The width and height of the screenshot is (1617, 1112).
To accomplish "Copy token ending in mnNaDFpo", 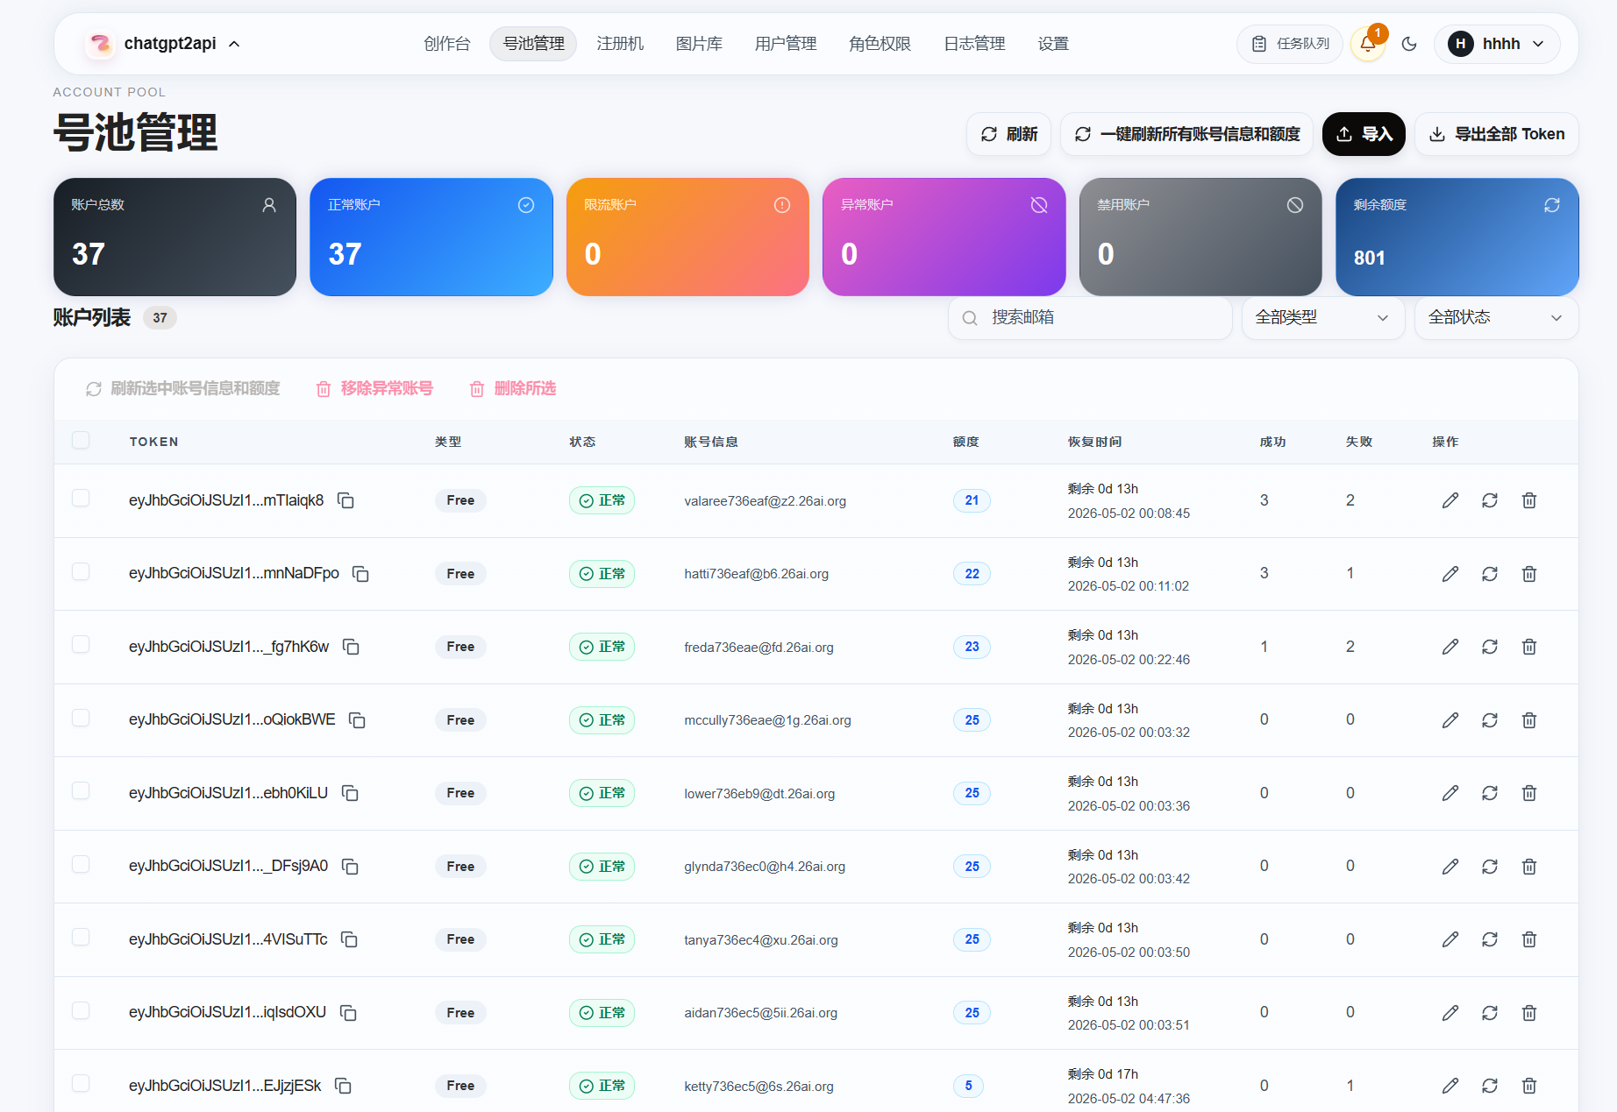I will pos(360,574).
